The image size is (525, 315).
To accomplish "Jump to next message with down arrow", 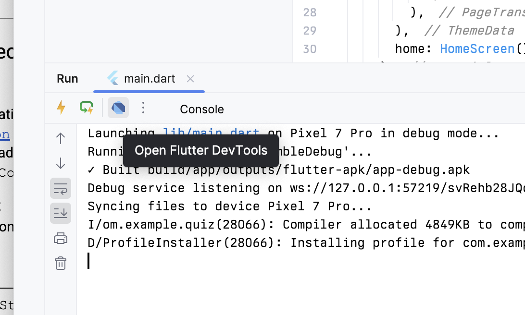I will 61,163.
